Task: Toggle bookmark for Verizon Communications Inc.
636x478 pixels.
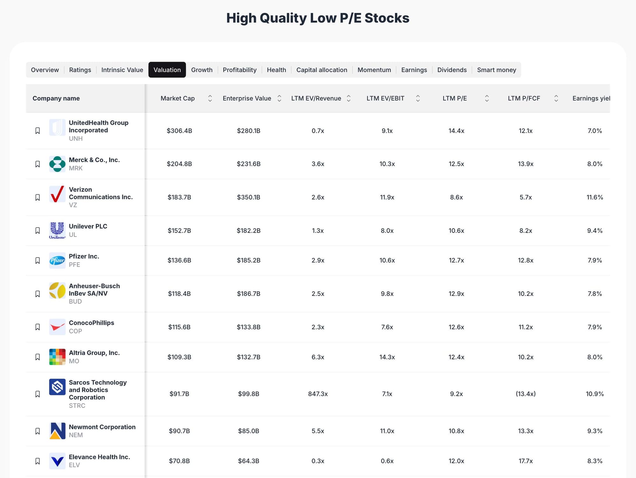Action: pyautogui.click(x=38, y=197)
